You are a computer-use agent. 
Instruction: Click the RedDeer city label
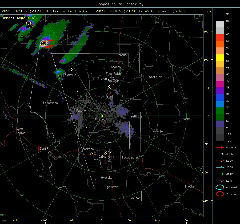coord(113,81)
